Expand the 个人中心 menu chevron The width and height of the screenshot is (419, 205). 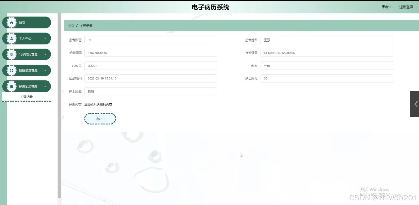45,38
